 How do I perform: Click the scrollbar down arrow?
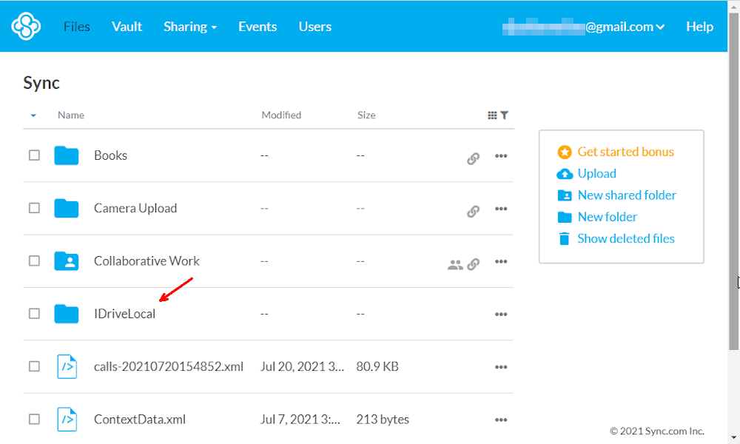733,438
